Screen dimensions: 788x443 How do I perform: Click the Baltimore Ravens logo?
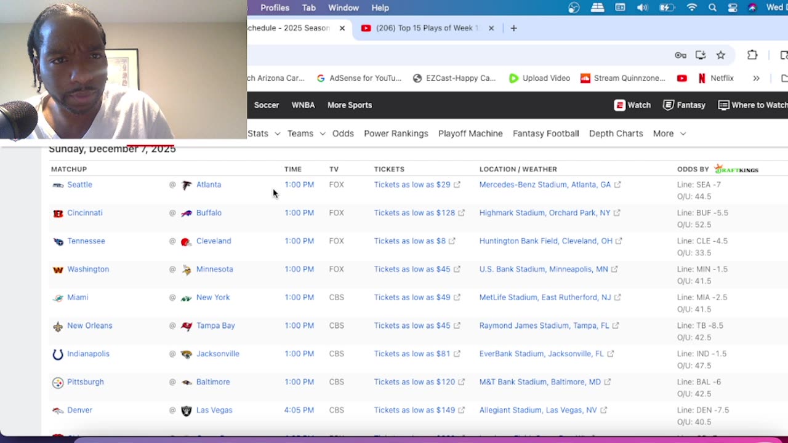[x=187, y=383]
